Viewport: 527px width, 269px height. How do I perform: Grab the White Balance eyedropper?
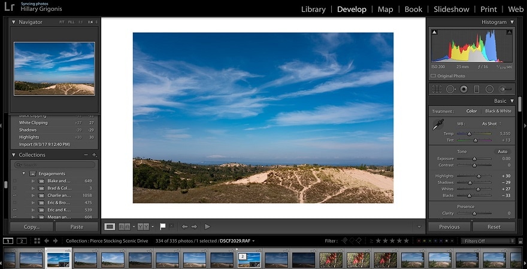pos(437,125)
